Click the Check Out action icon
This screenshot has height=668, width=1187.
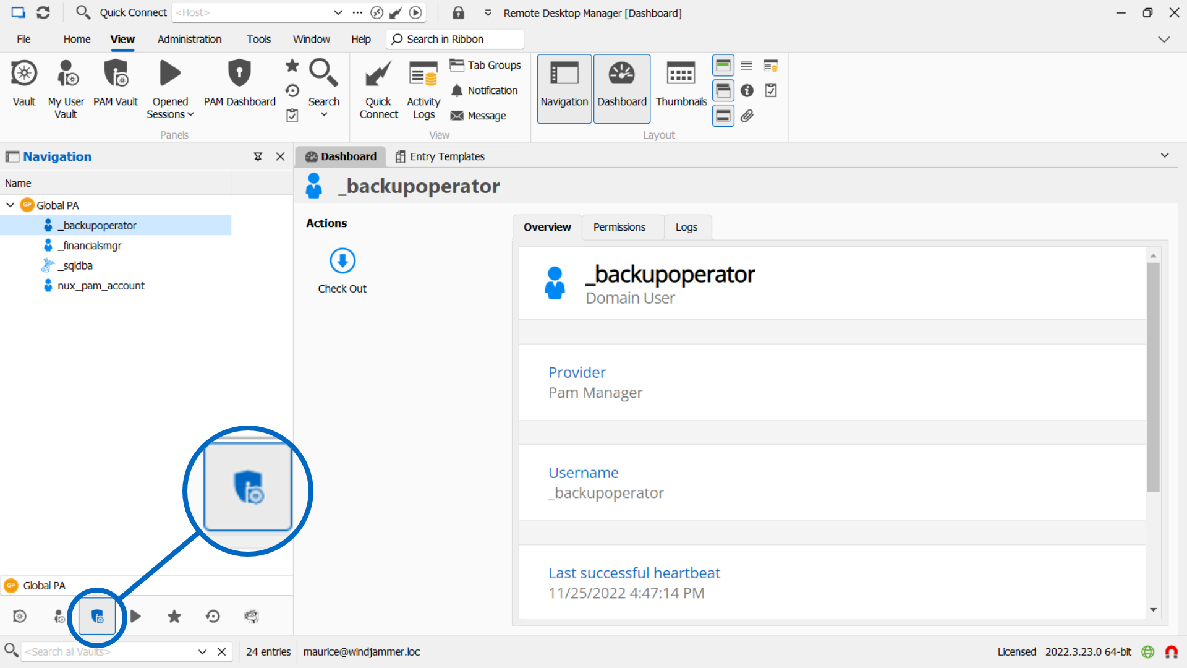pyautogui.click(x=342, y=261)
